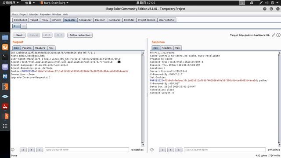Switch to the Intruder tab
The height and width of the screenshot is (158, 281).
(56, 20)
